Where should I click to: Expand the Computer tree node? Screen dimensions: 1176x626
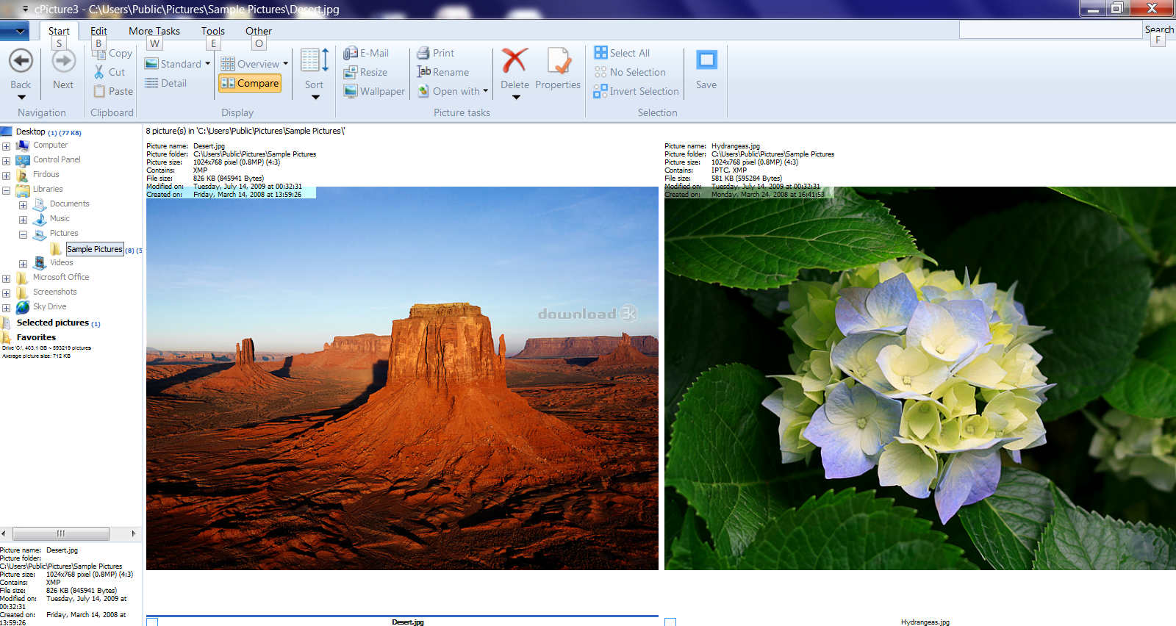pyautogui.click(x=7, y=146)
